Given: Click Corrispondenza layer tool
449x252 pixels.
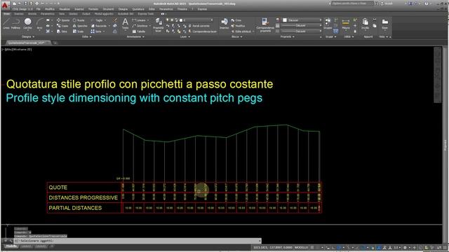Looking at the screenshot, I should (x=203, y=31).
